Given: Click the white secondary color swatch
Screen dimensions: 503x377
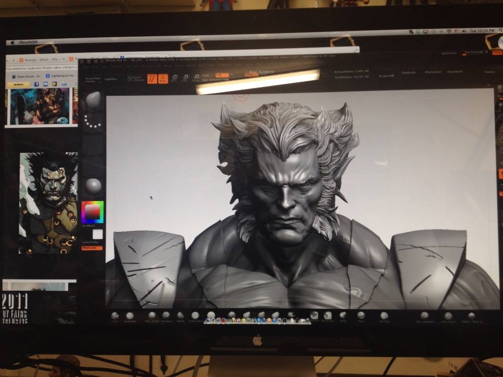Looking at the screenshot, I should point(97,235).
